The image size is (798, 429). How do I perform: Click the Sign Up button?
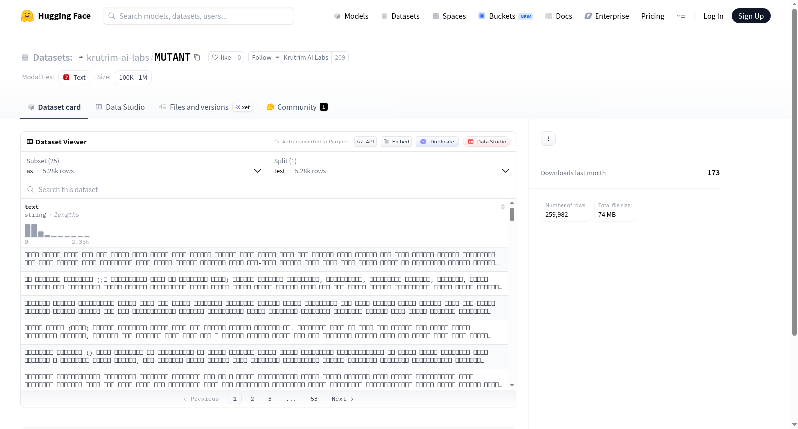click(751, 16)
